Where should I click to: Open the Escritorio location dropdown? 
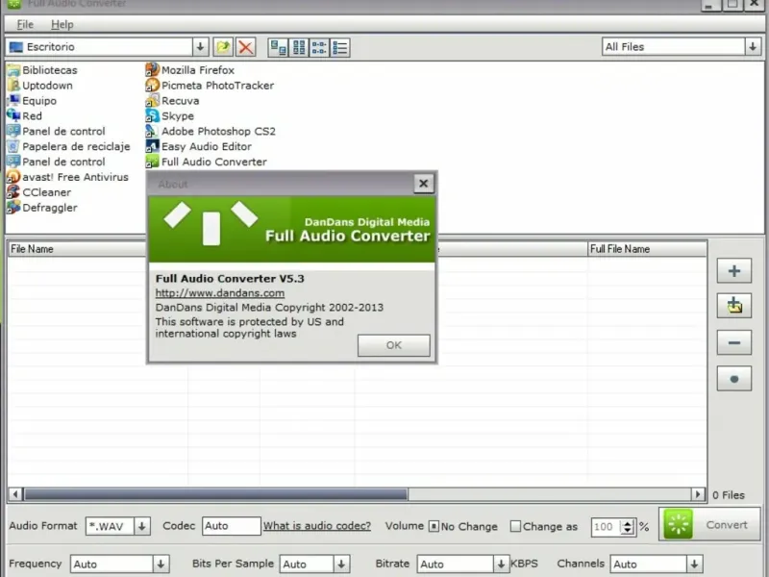200,47
